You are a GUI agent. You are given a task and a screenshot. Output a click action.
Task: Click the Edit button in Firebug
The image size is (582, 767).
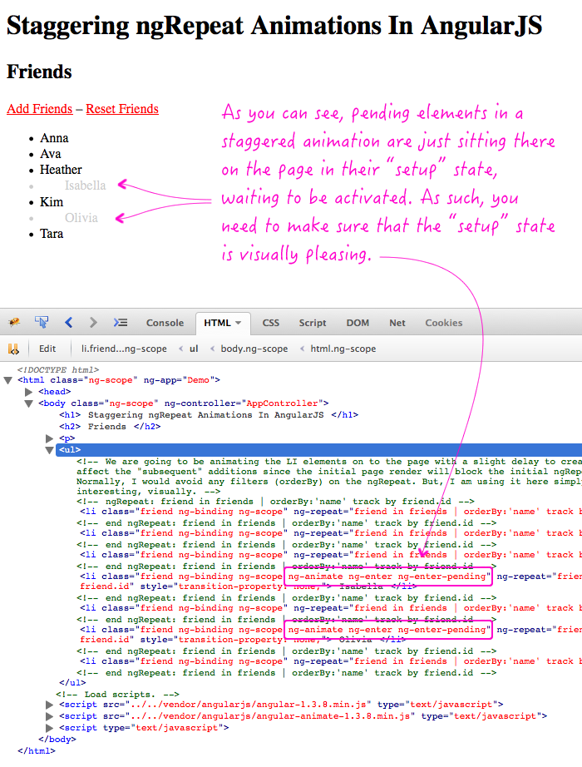point(47,349)
